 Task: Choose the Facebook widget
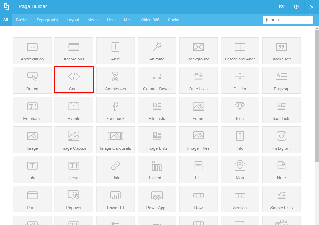pos(115,110)
